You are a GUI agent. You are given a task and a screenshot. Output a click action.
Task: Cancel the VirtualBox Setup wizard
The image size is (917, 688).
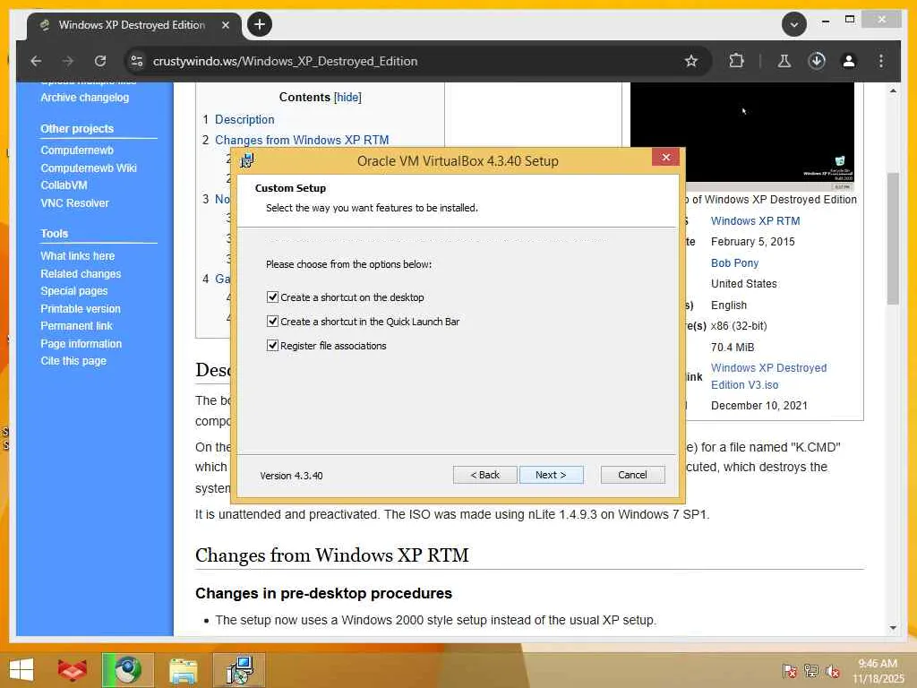point(633,475)
